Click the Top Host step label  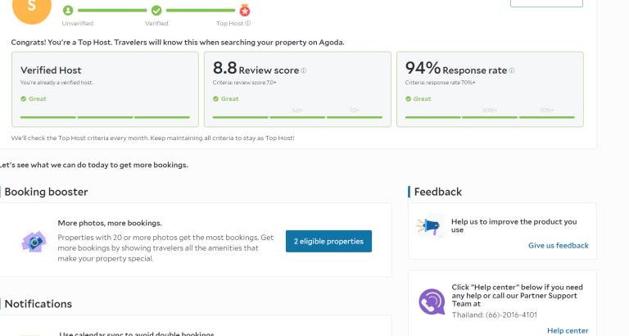click(230, 23)
